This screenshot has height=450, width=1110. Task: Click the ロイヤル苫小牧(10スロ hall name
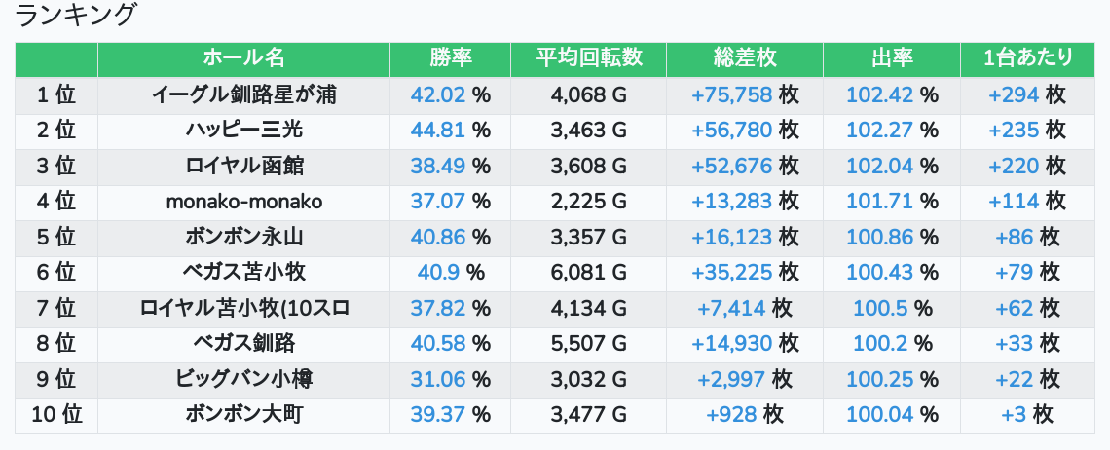click(244, 309)
